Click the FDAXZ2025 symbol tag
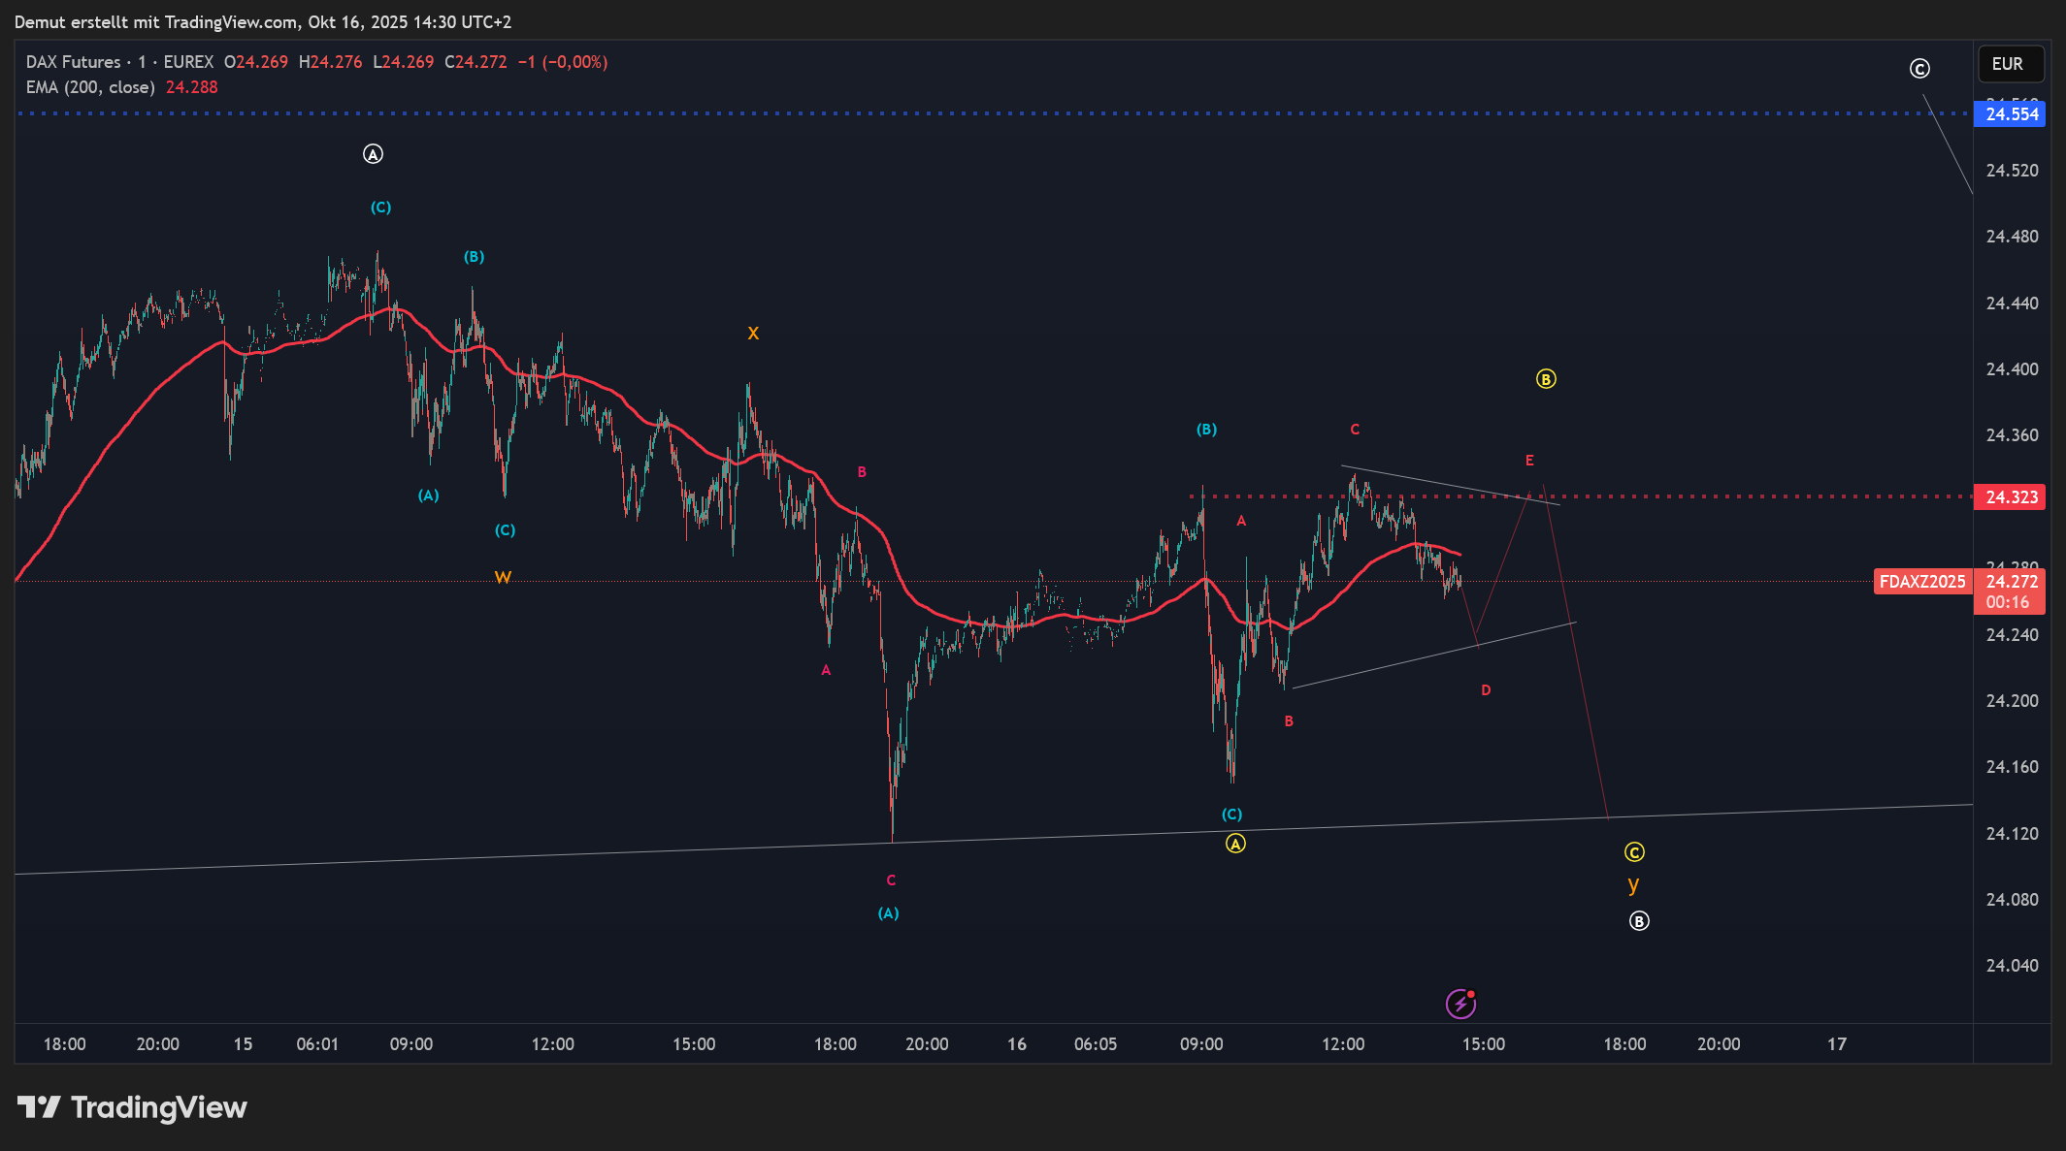This screenshot has height=1151, width=2066. tap(1922, 582)
